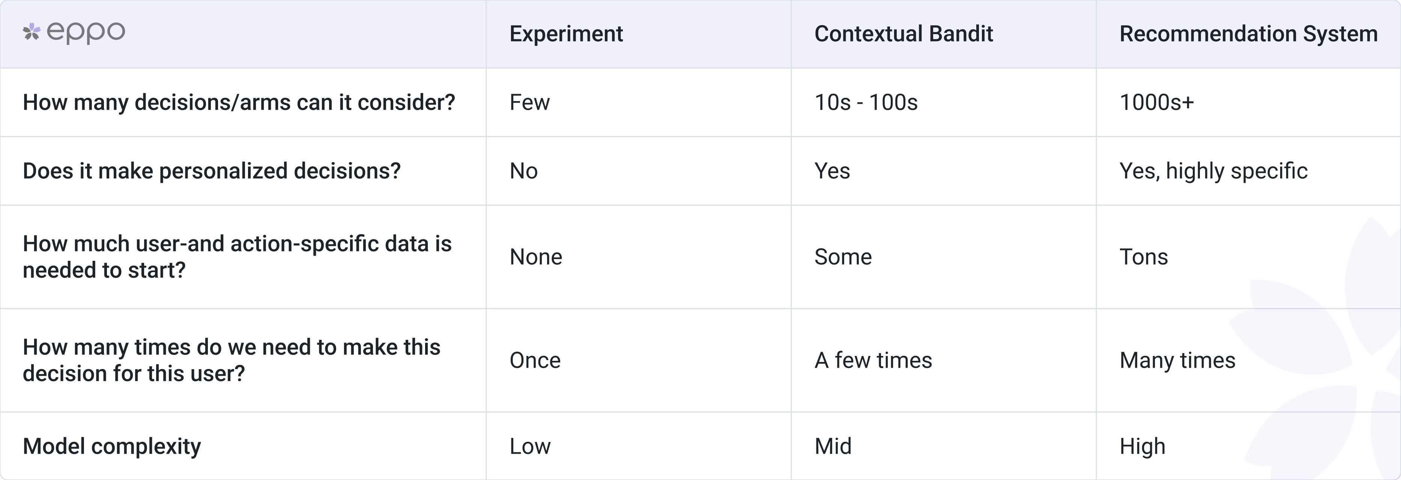Click the 'Yes, highly specific' cell
Screen dimensions: 1401x480
1213,170
